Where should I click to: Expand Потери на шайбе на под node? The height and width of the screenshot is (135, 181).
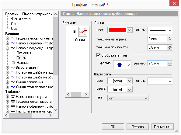point(7,72)
